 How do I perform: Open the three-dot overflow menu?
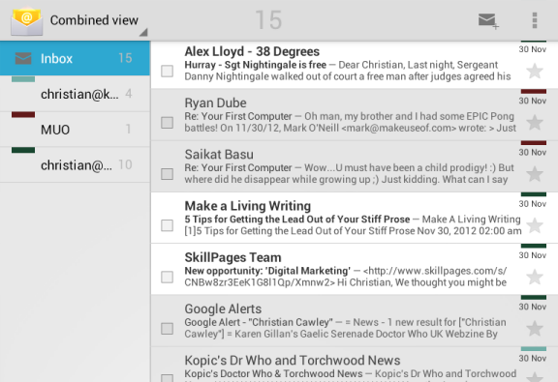[x=534, y=20]
